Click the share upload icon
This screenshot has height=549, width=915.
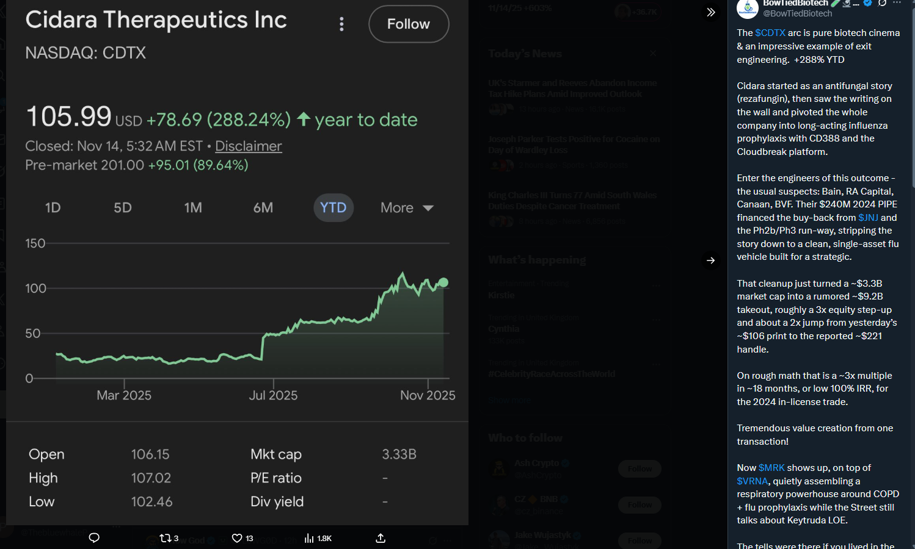pos(381,538)
